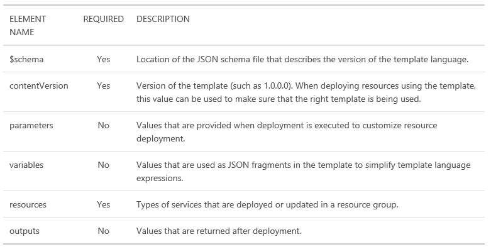Select the variables element name cell
This screenshot has height=249, width=491.
click(26, 165)
